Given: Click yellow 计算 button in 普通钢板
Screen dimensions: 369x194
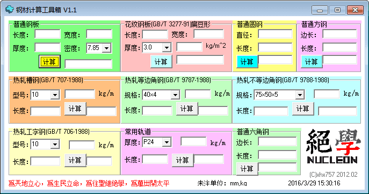Looking at the screenshot, I should point(49,62).
